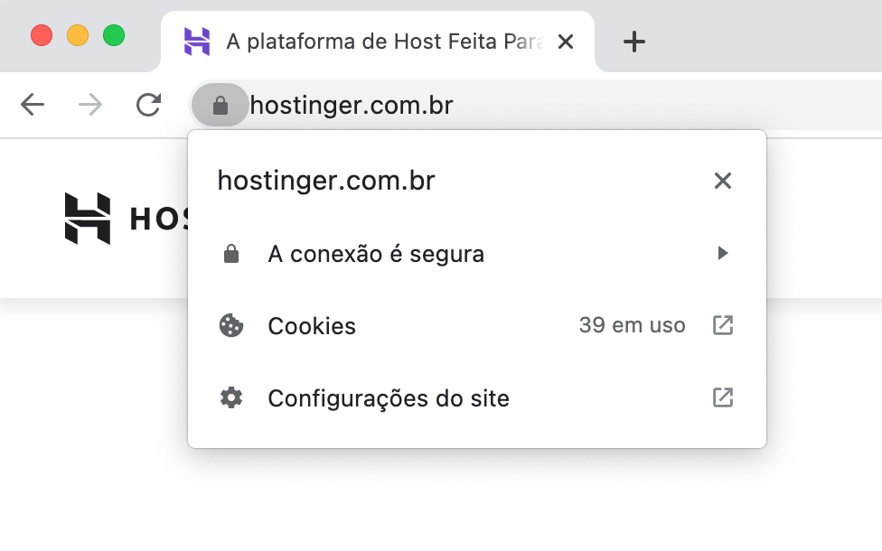
Task: Select Configurações do site entry
Action: click(388, 397)
